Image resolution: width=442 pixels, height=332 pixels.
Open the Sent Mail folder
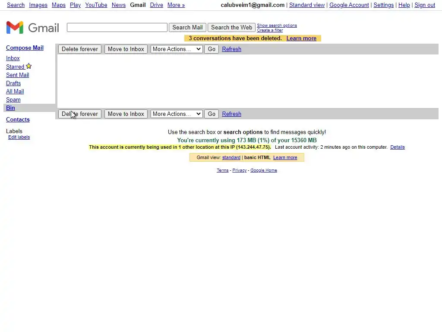pyautogui.click(x=17, y=75)
